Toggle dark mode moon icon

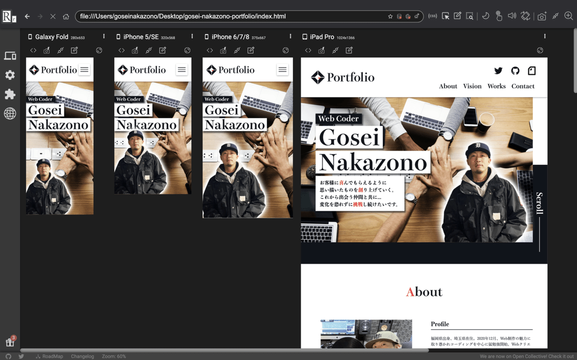tap(486, 16)
